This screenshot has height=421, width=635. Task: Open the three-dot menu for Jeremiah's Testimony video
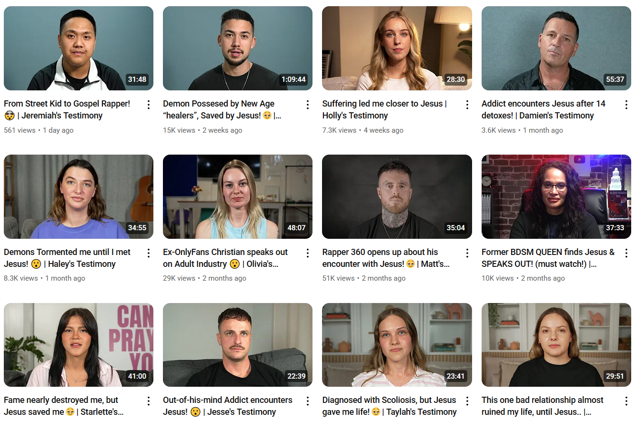(x=149, y=105)
